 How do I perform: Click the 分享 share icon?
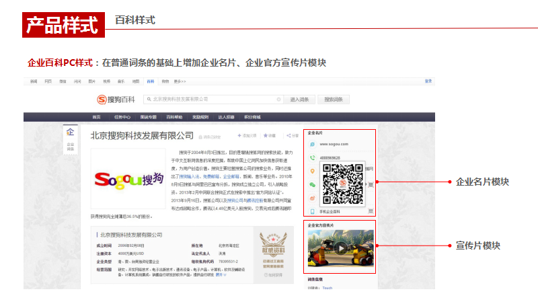pos(289,136)
